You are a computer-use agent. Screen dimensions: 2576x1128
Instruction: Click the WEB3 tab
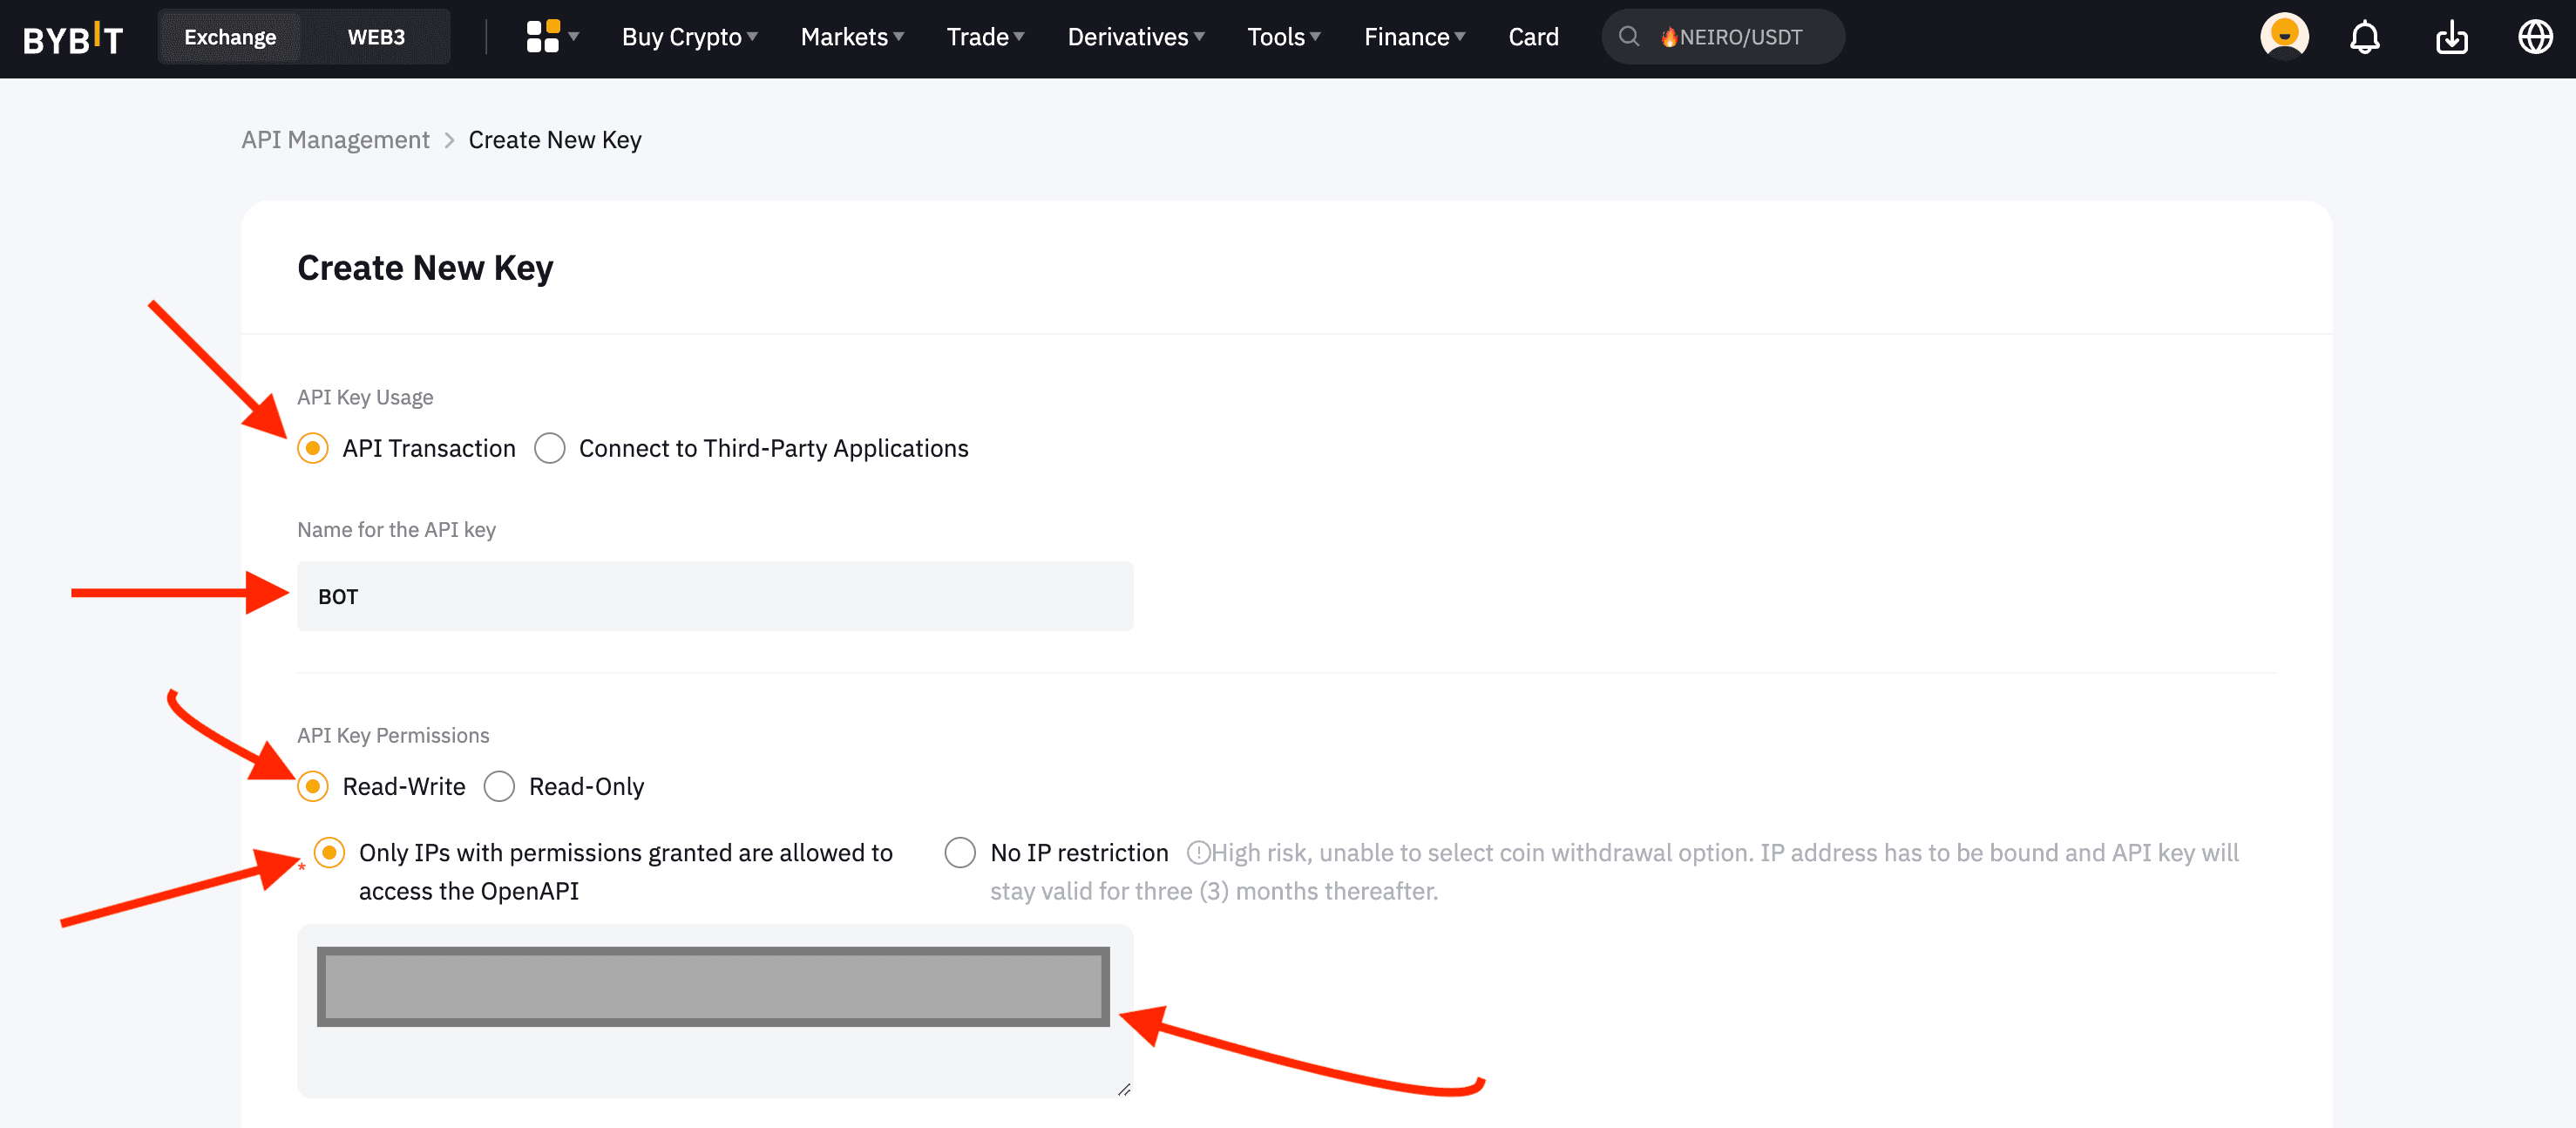[376, 36]
